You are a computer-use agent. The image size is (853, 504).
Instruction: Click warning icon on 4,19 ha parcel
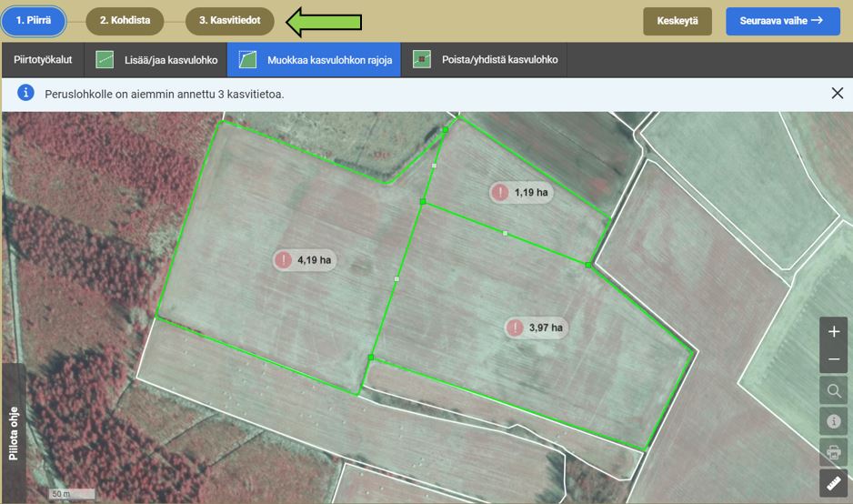(285, 260)
